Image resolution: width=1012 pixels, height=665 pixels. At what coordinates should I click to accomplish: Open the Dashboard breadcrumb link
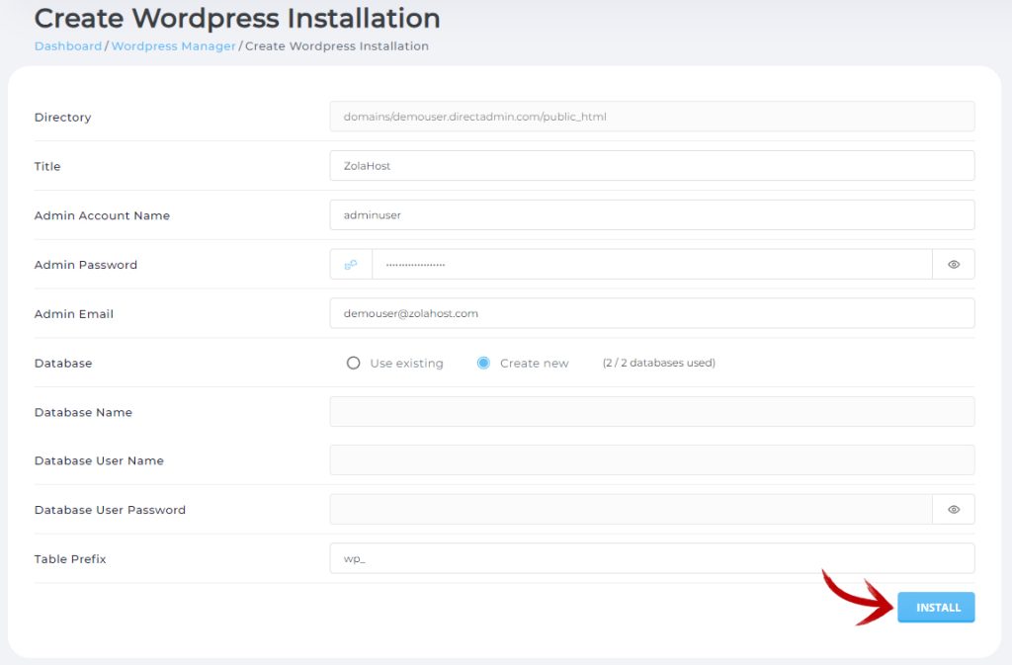(x=67, y=45)
